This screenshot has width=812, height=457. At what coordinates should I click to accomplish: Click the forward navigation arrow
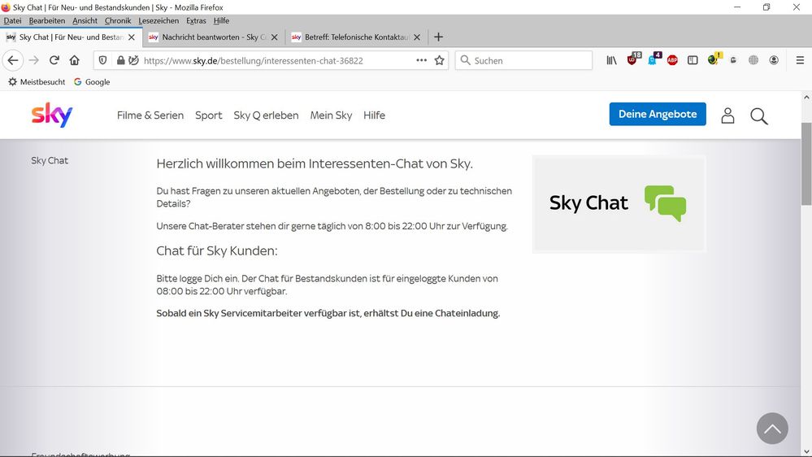tap(34, 61)
